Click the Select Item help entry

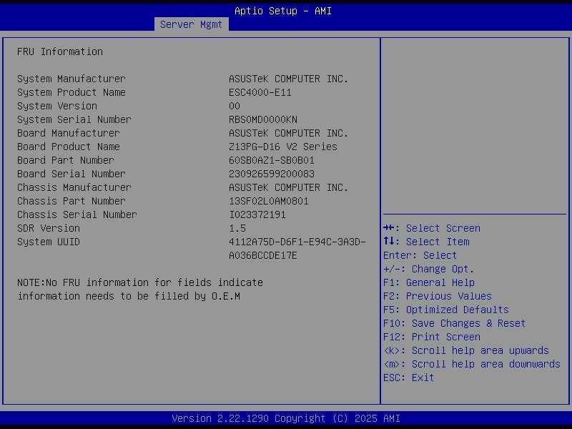[426, 242]
